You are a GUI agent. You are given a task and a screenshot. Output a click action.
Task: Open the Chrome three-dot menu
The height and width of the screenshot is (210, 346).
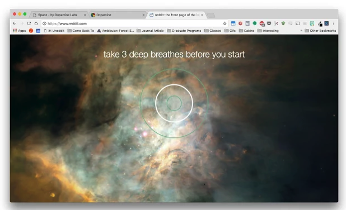pyautogui.click(x=334, y=23)
